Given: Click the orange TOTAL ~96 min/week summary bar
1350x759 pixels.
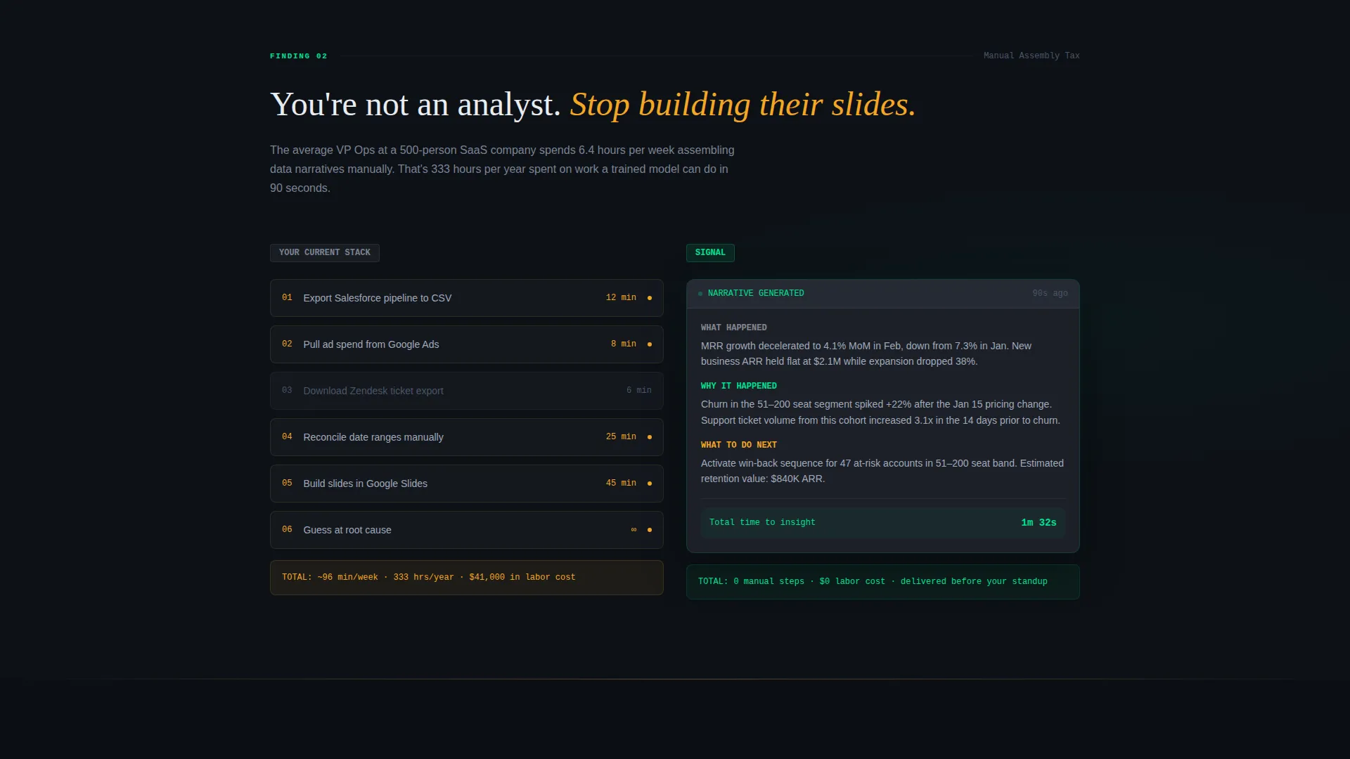Looking at the screenshot, I should point(467,578).
